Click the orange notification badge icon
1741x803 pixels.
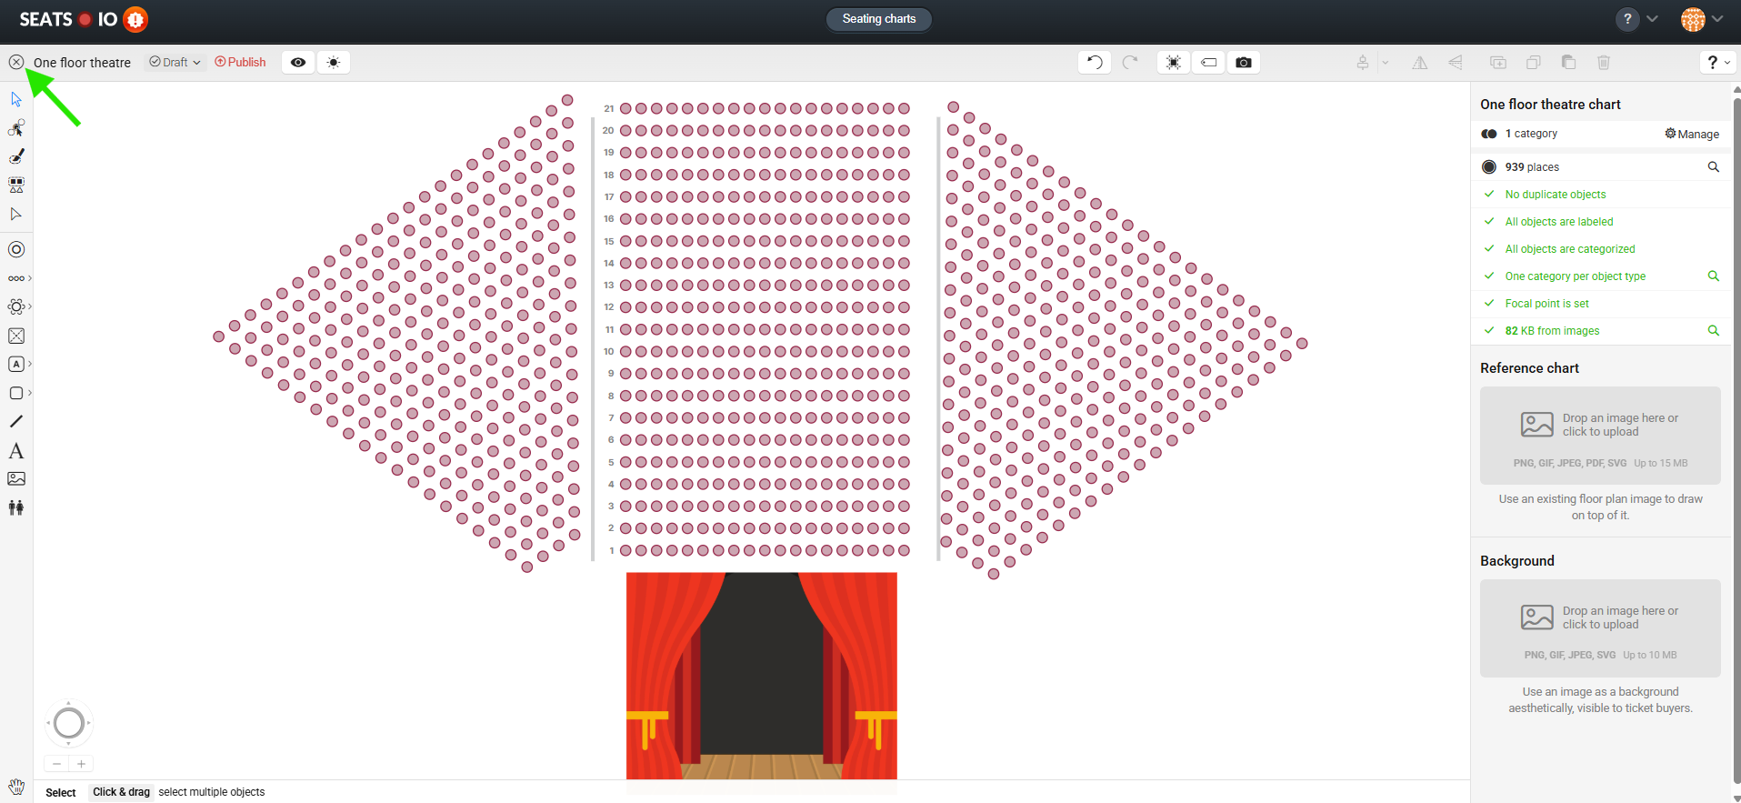(x=135, y=19)
